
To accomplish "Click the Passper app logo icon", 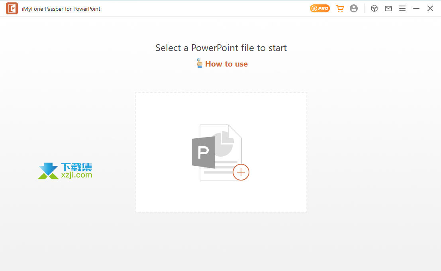I will [12, 8].
